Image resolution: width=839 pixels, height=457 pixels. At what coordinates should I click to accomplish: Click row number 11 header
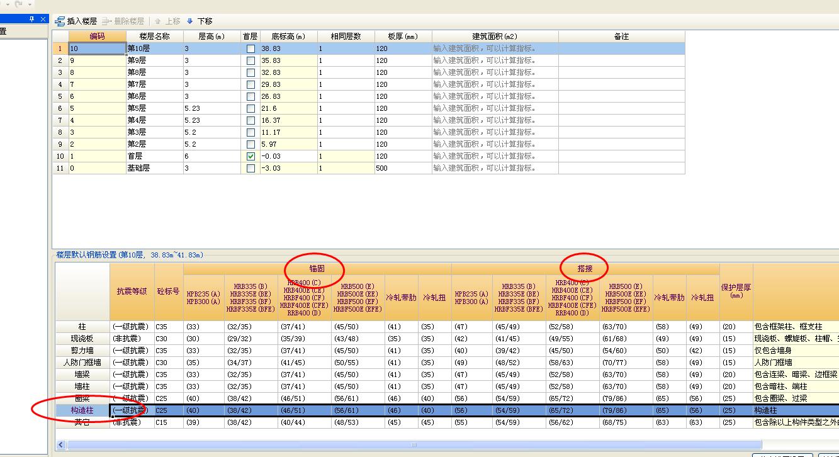[60, 168]
